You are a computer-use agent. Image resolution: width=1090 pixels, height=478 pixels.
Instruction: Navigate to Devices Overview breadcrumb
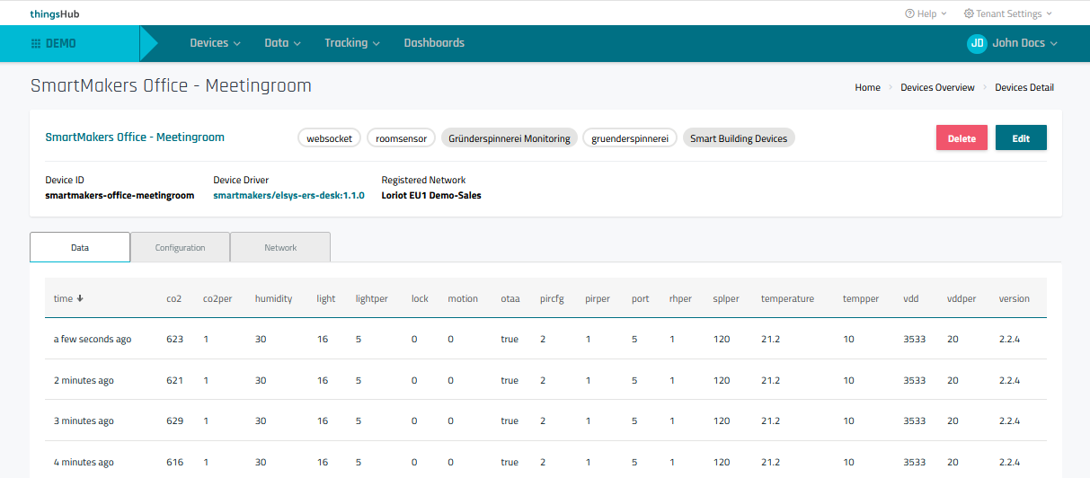point(937,87)
